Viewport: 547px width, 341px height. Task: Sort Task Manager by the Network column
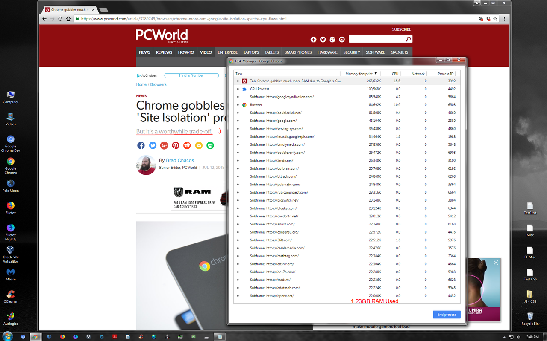(x=414, y=74)
